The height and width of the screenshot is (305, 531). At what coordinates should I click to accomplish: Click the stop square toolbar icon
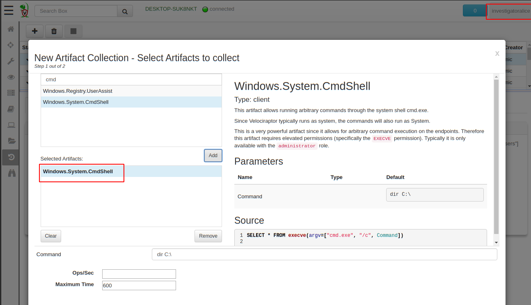click(x=73, y=31)
